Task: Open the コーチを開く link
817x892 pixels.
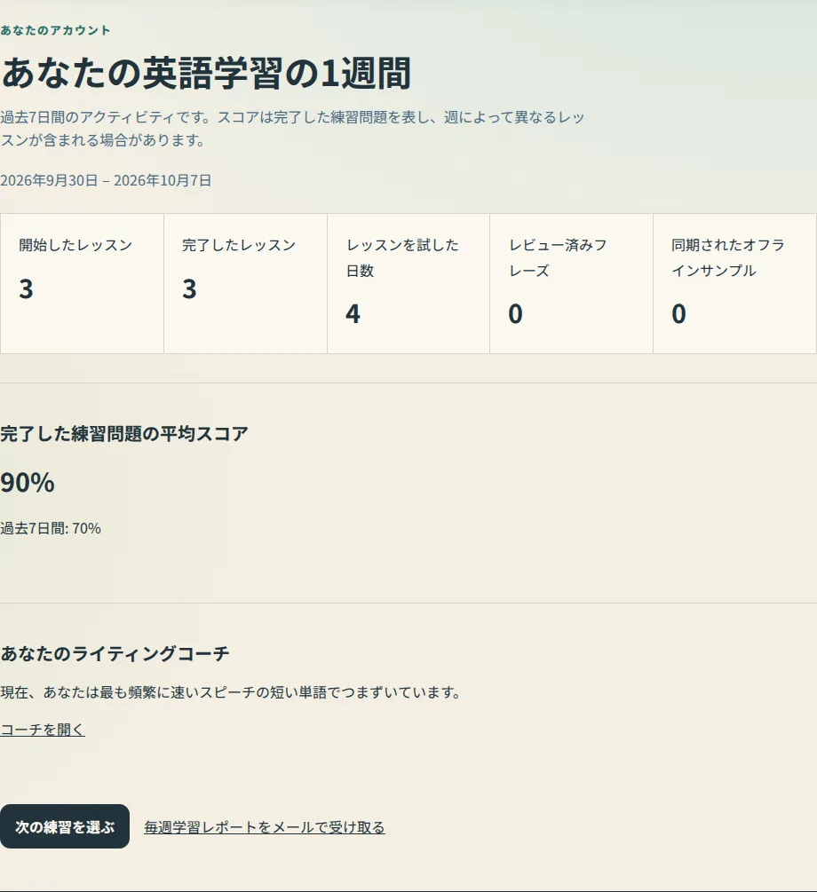Action: click(x=43, y=730)
